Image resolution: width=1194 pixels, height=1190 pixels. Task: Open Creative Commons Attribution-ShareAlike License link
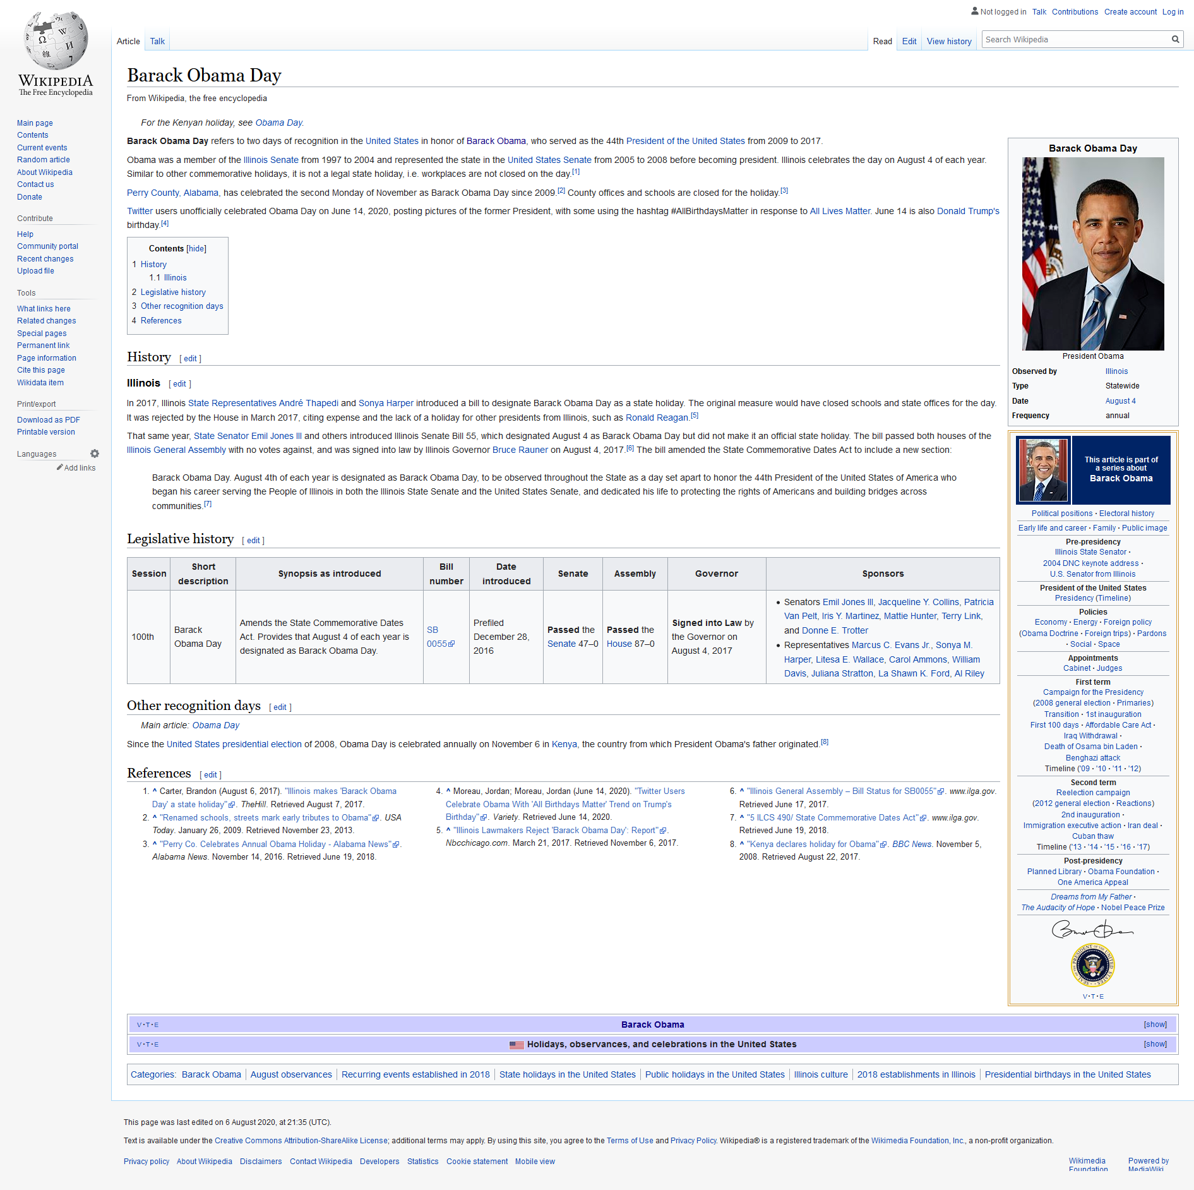click(x=301, y=1141)
